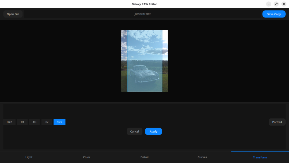This screenshot has width=289, height=163.
Task: Minimize the Galaxy RAW Editor window
Action: [x=269, y=4]
